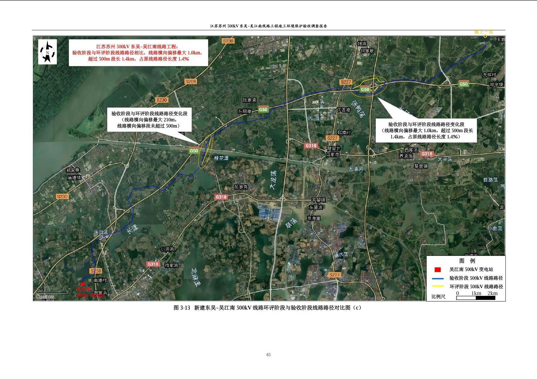Screen dimensions: 537x379
Task: Click the G318 sign above 黎里镇
Action: 427,154
